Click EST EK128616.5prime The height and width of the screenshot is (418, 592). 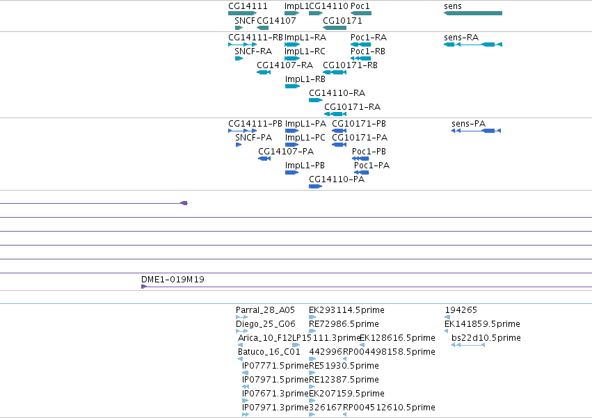(x=362, y=346)
